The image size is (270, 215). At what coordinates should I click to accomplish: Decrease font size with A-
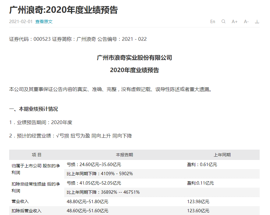coord(246,22)
